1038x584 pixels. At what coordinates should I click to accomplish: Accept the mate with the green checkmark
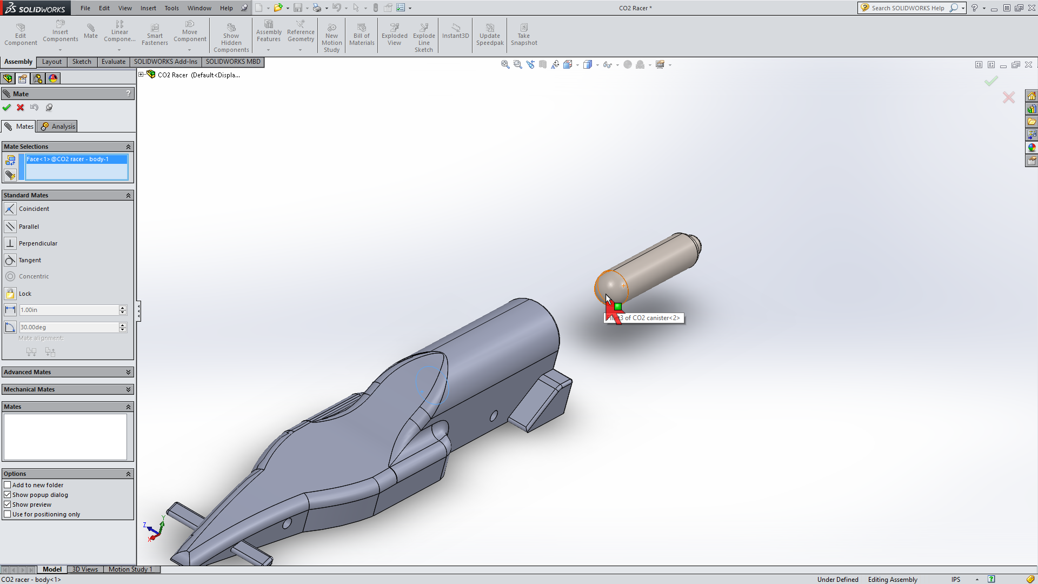pos(7,107)
